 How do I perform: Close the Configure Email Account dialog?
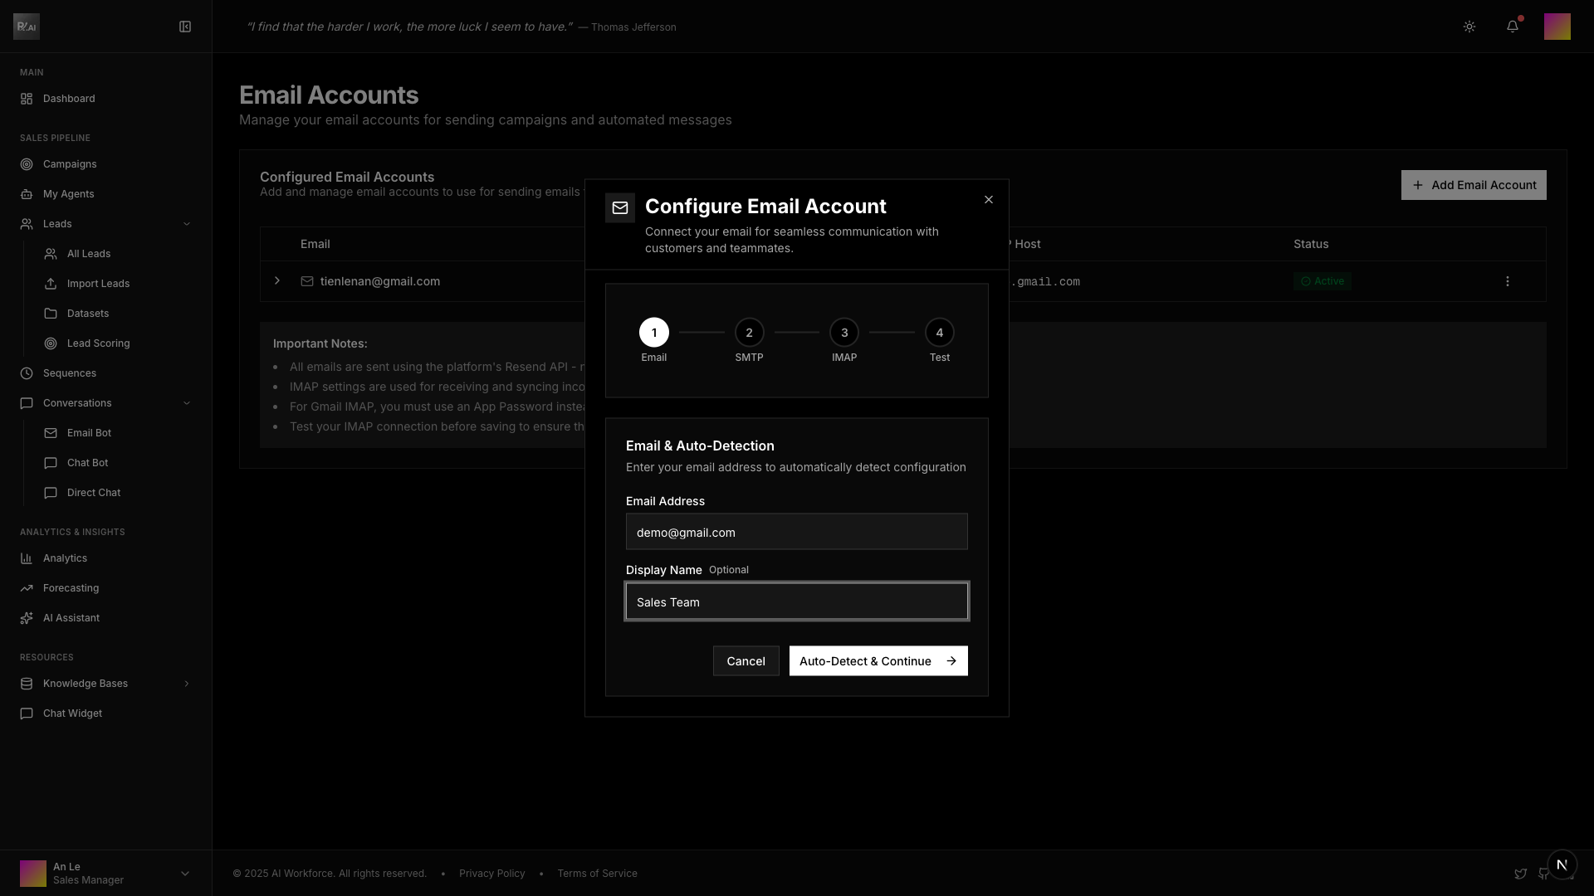(988, 200)
